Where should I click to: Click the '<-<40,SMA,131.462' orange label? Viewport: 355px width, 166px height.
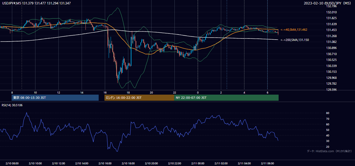point(294,30)
